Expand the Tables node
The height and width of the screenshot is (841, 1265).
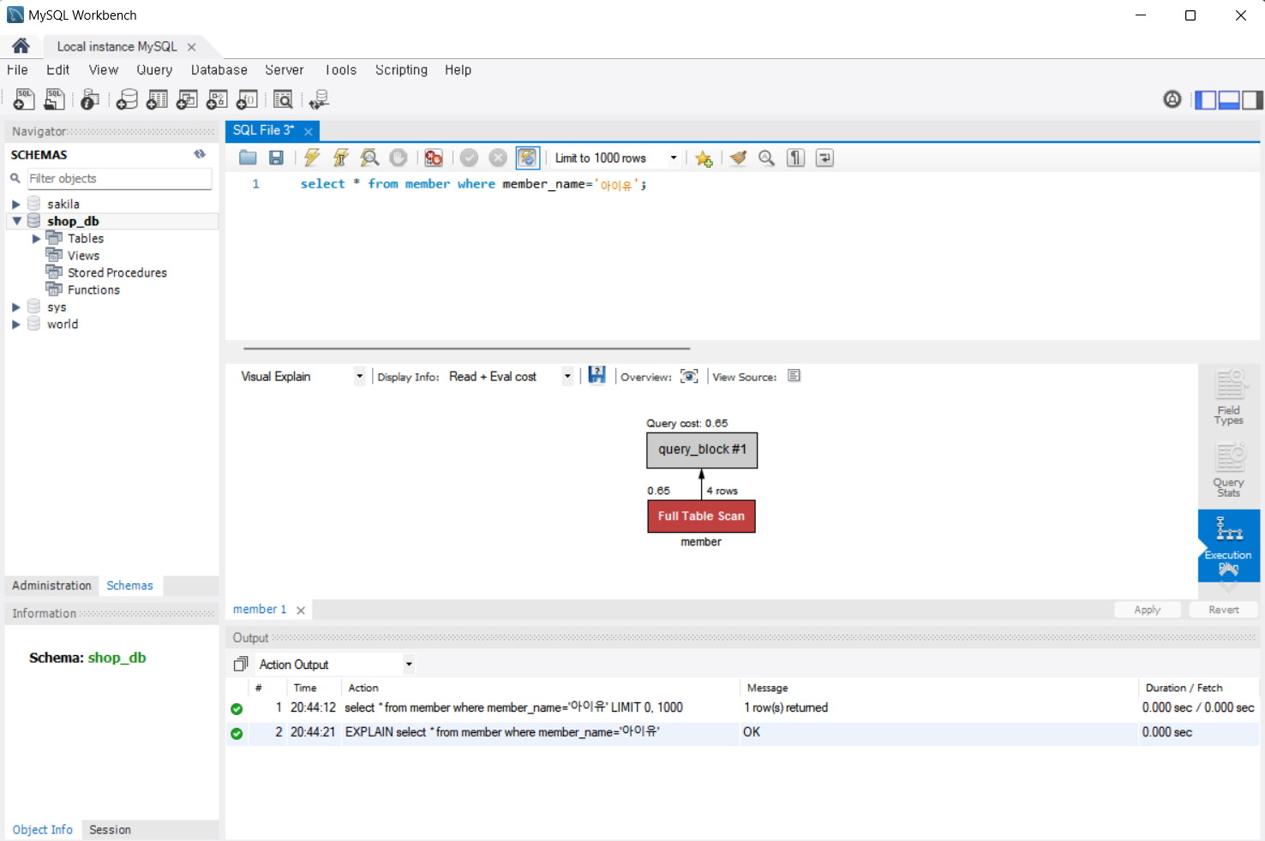pos(36,238)
